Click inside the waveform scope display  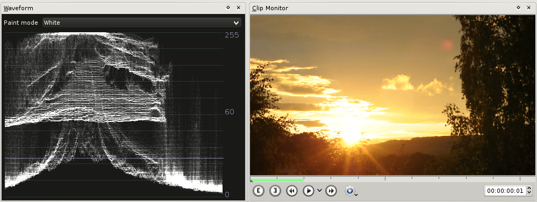[114, 114]
